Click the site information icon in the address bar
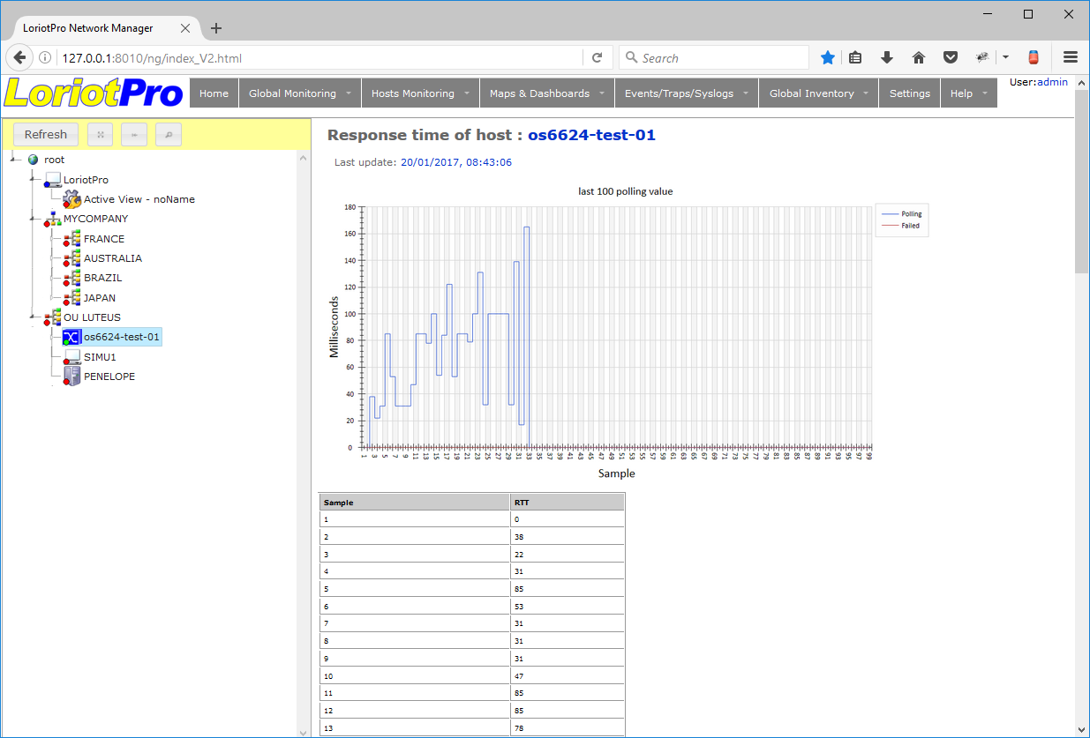This screenshot has width=1090, height=738. pos(45,58)
